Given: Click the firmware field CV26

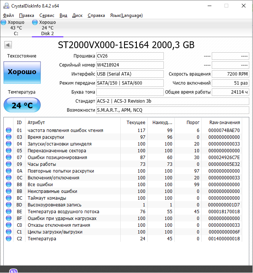Looking at the screenshot, I should (130, 56).
